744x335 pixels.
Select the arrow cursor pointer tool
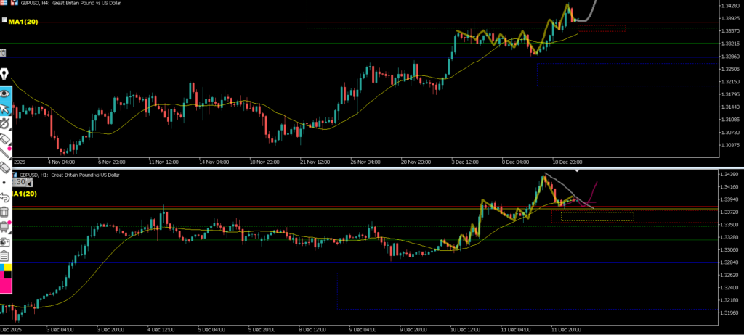pos(4,109)
